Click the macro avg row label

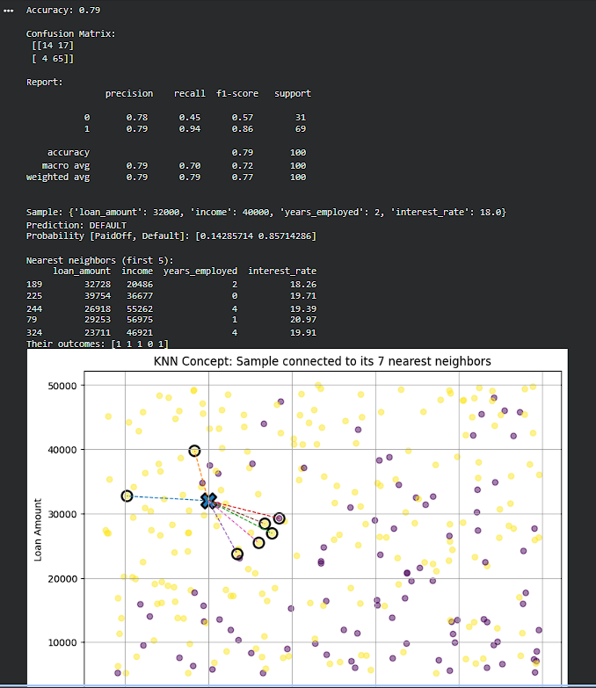[x=66, y=166]
